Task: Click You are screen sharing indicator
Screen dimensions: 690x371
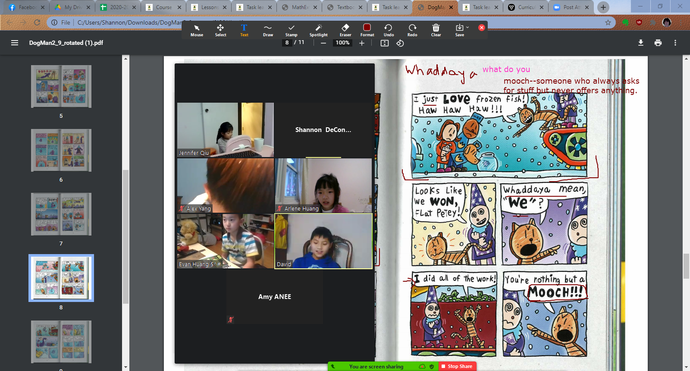Action: point(376,367)
